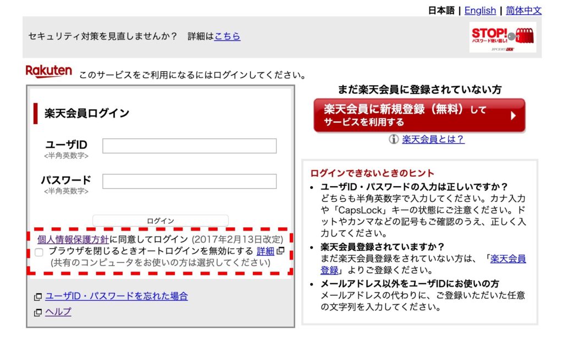Open the ユーザID・パスワードを忘れた場合 link

pos(116,296)
